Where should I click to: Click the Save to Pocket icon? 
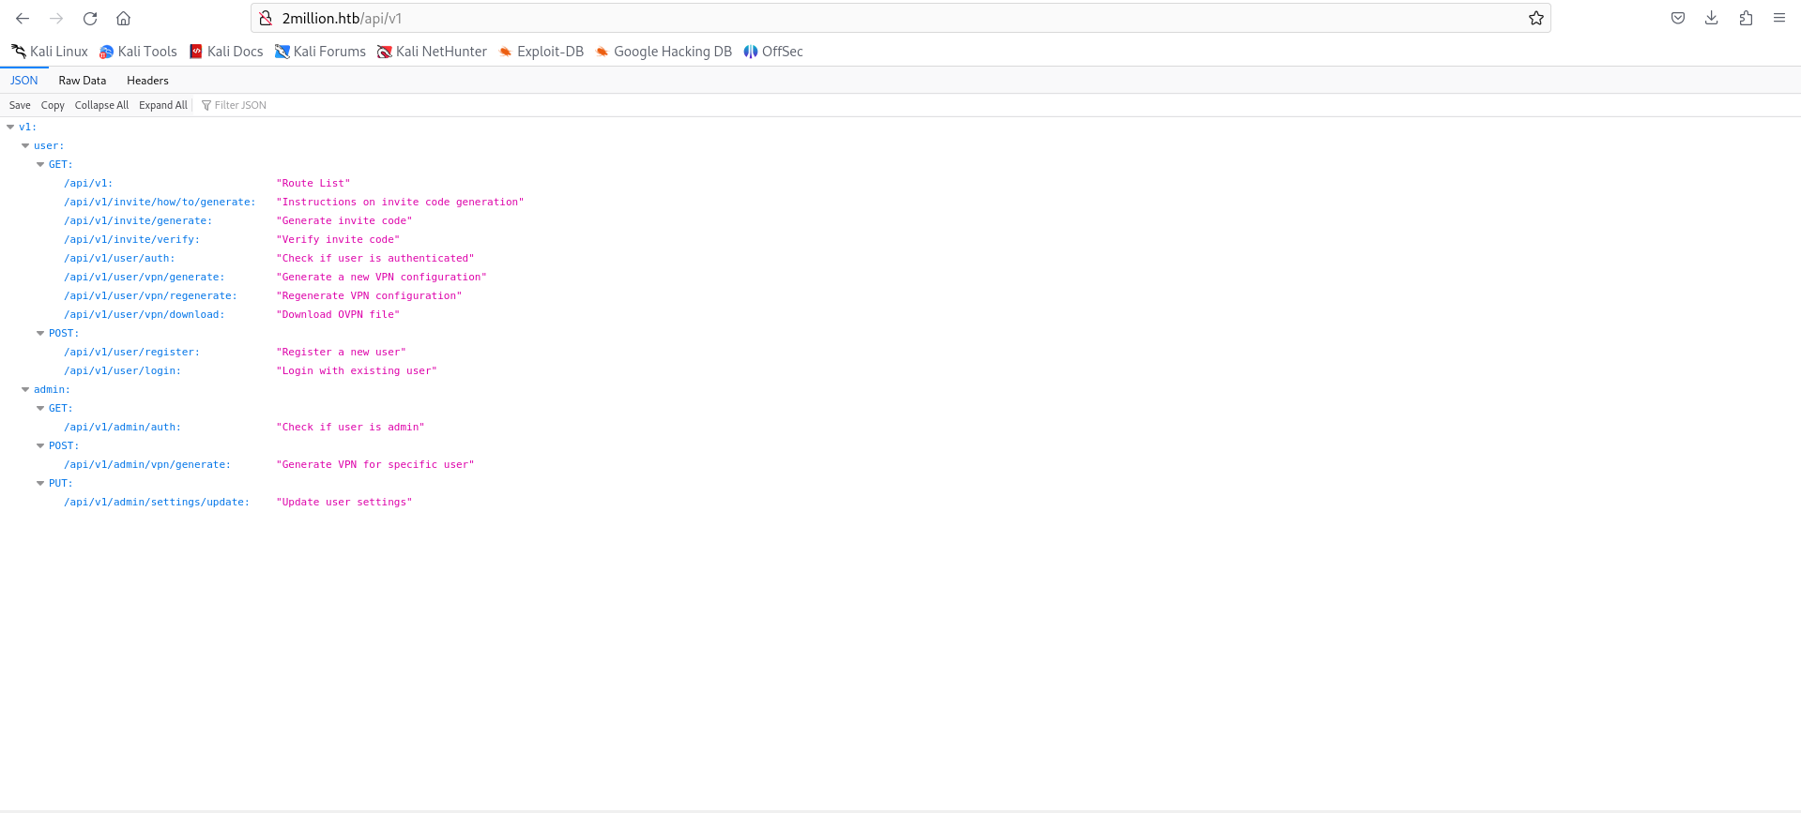[1677, 19]
